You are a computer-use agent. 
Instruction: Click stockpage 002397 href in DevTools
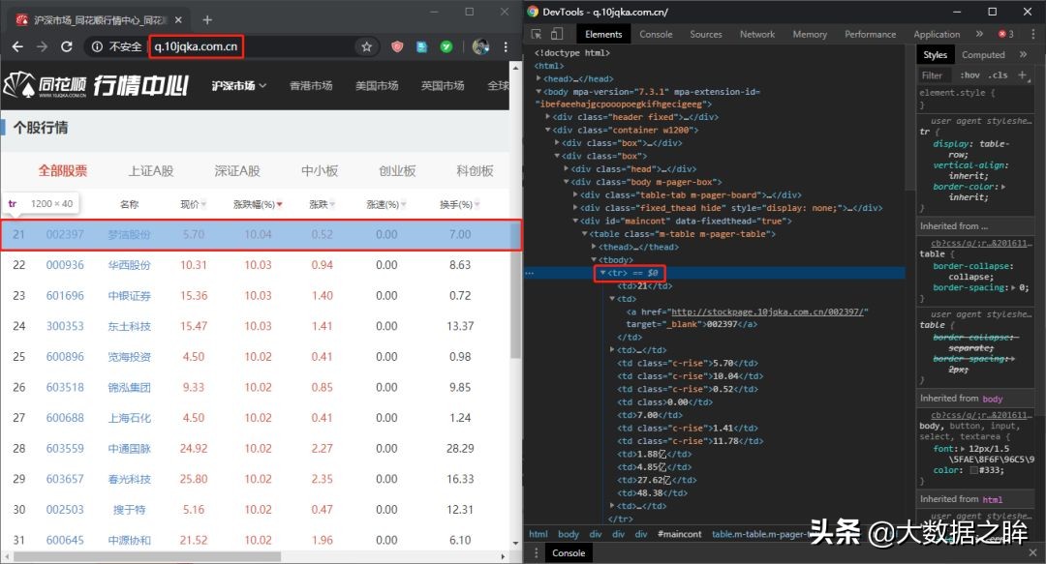click(769, 312)
